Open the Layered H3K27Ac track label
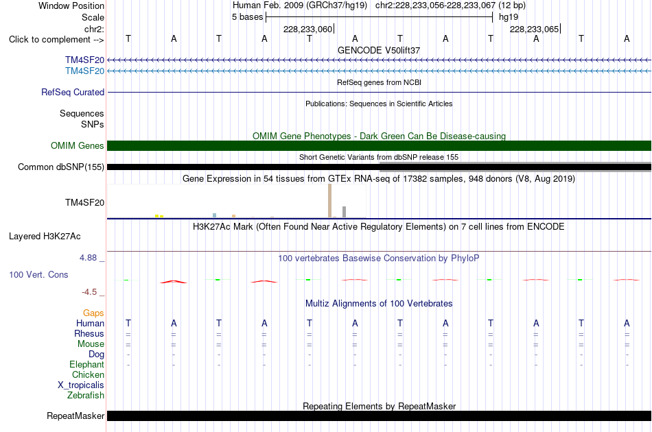The height and width of the screenshot is (432, 652). click(x=45, y=237)
